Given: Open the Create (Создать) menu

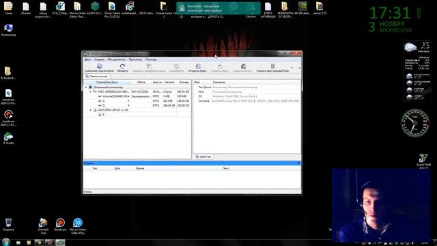Looking at the screenshot, I should pyautogui.click(x=99, y=59).
